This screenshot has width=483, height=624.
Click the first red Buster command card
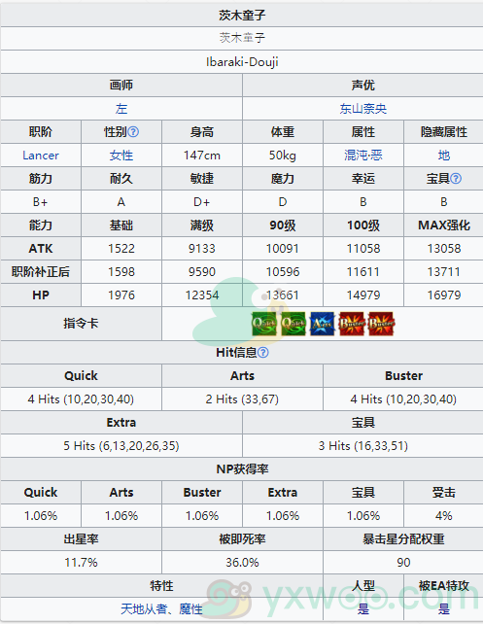tap(351, 324)
